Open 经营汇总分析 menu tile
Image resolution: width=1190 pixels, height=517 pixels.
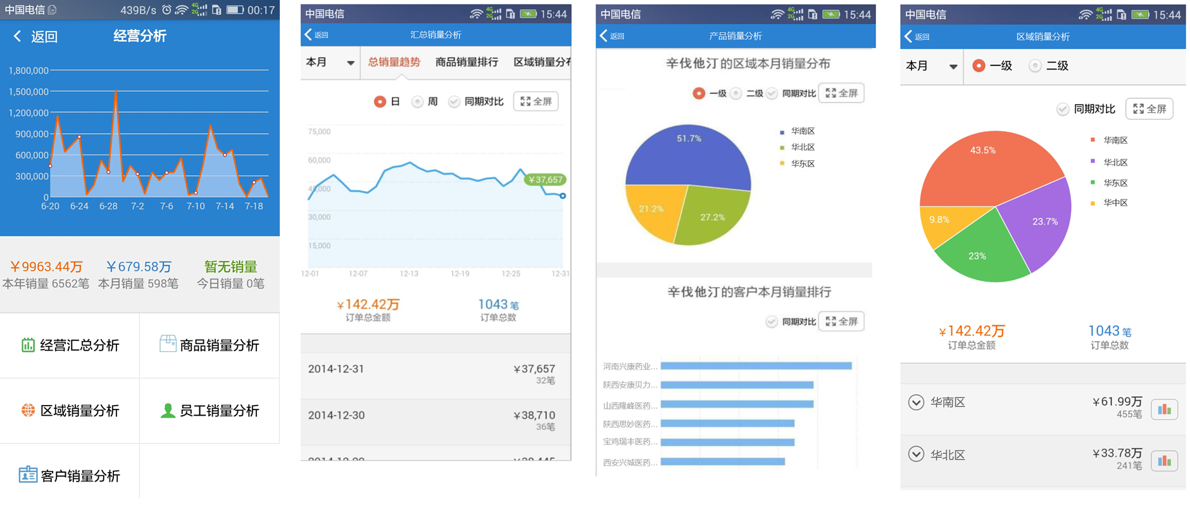coord(70,346)
